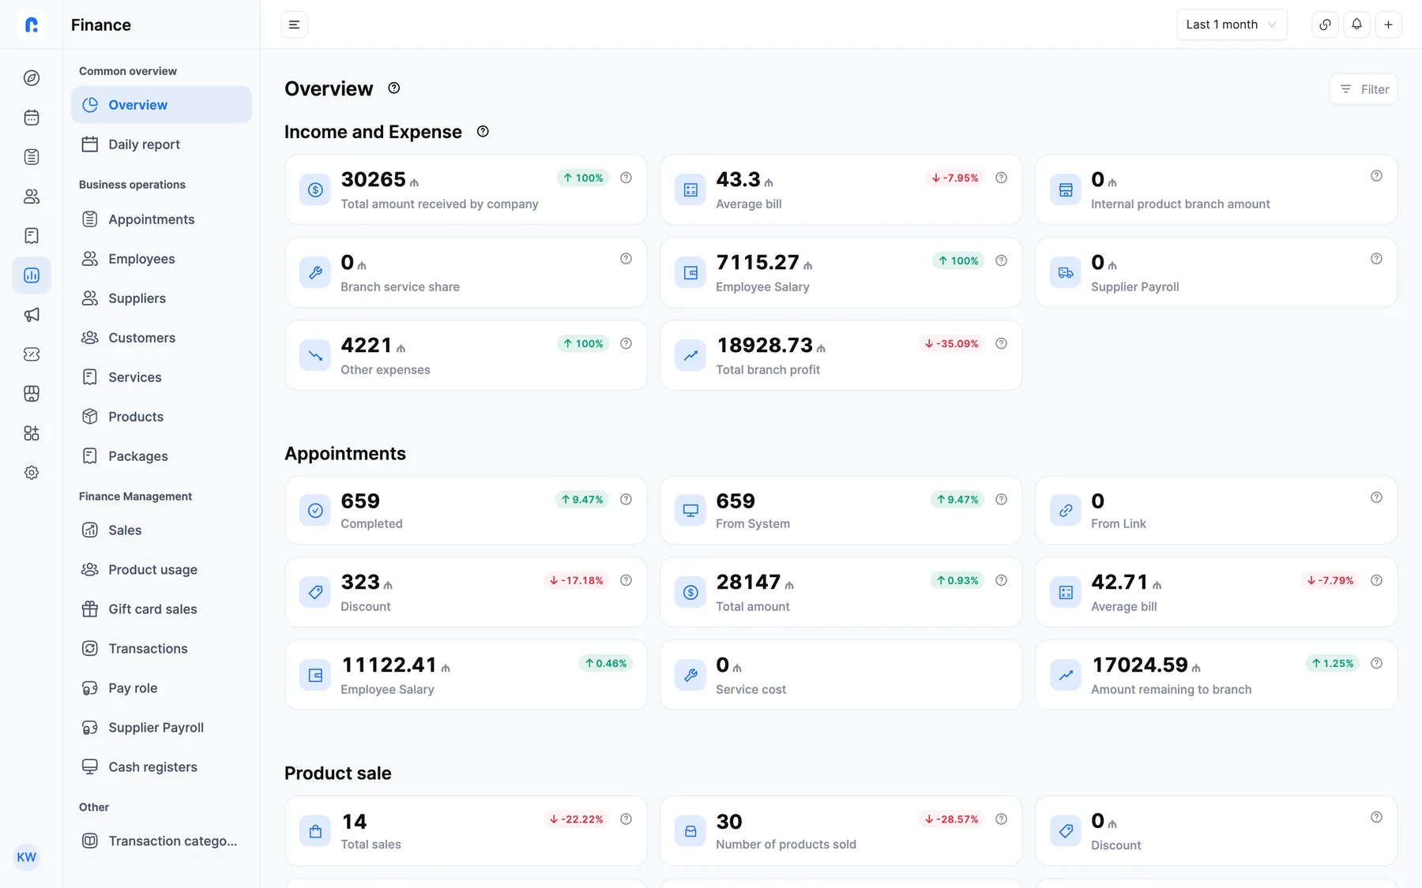
Task: Open Gift card sales in the sidebar
Action: coord(161,609)
